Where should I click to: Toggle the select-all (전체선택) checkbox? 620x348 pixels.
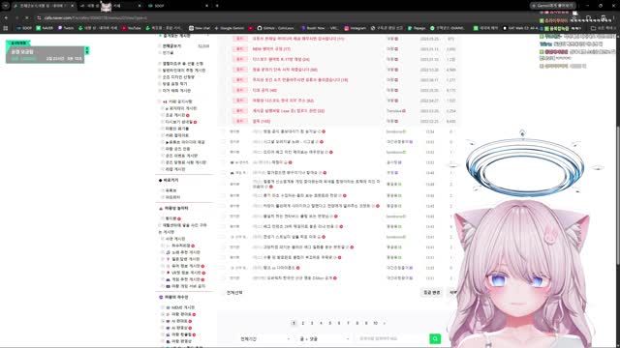click(x=223, y=293)
